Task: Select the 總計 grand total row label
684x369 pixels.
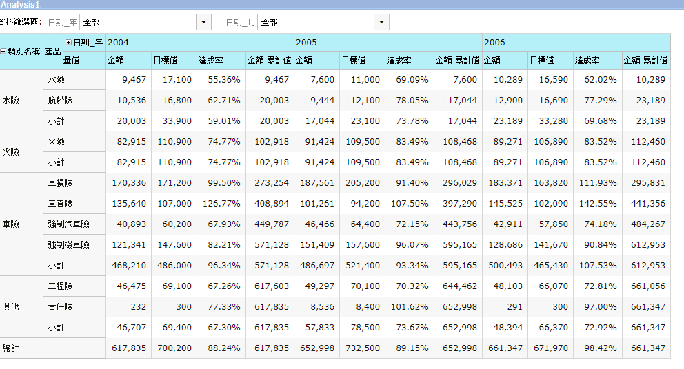Action: [53, 348]
